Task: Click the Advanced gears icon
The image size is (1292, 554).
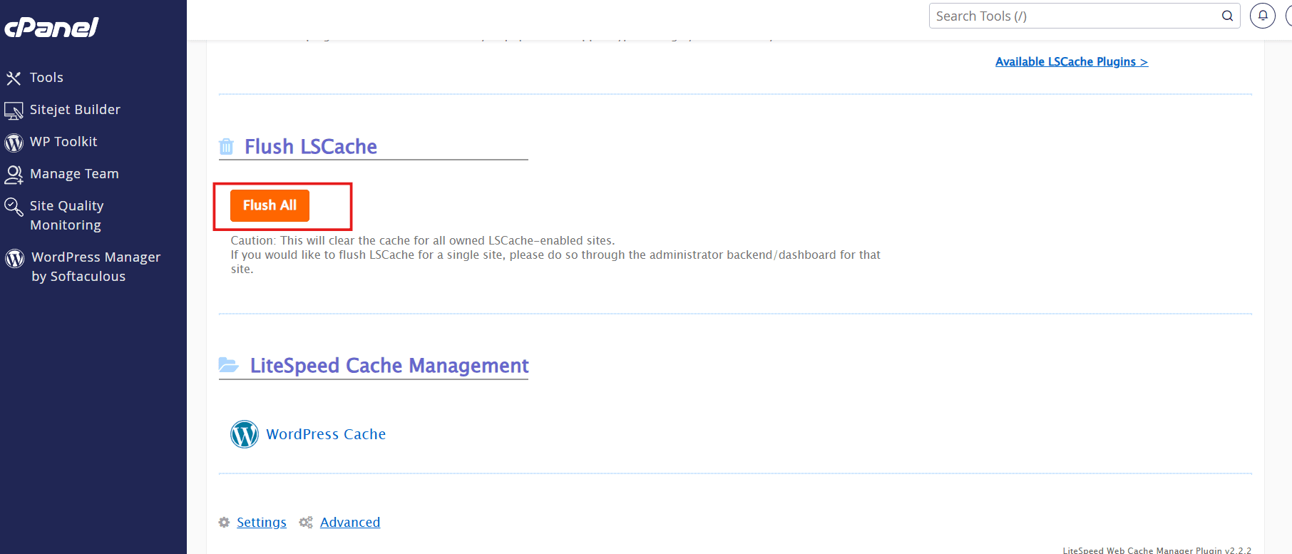Action: [306, 523]
